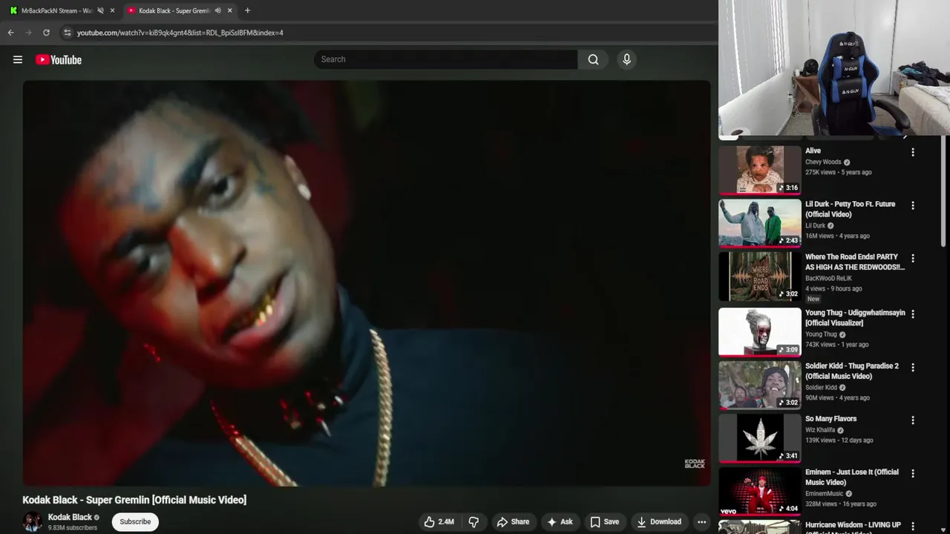The image size is (950, 534).
Task: Open 'So Many Flavors' video title
Action: pyautogui.click(x=831, y=419)
